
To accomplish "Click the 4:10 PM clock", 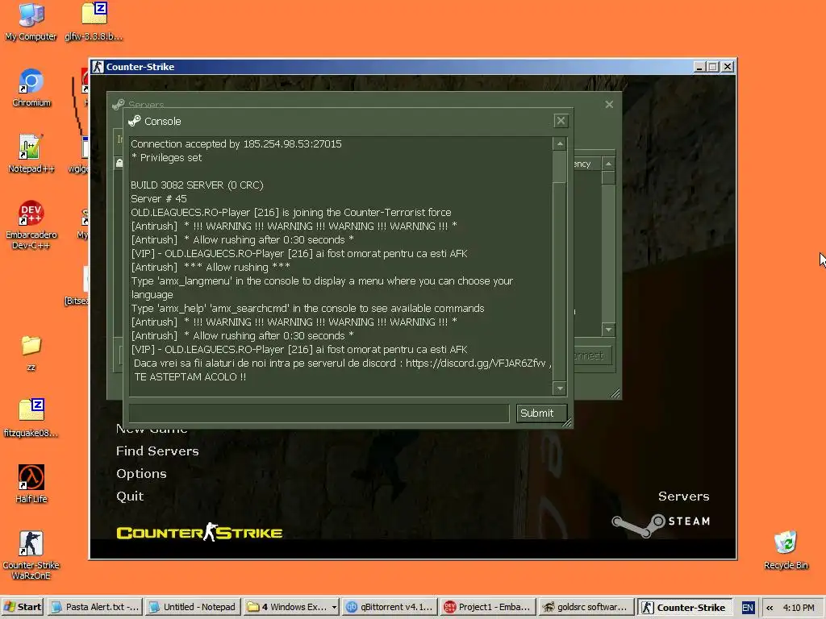I will point(798,608).
